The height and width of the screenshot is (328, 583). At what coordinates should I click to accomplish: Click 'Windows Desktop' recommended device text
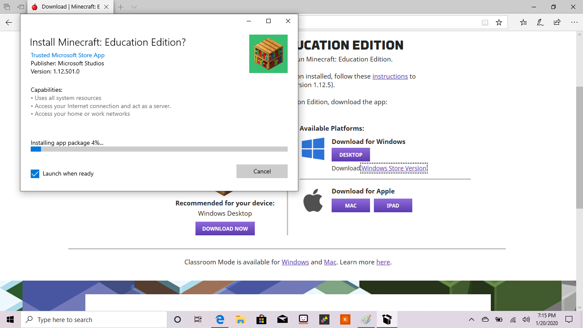point(225,214)
